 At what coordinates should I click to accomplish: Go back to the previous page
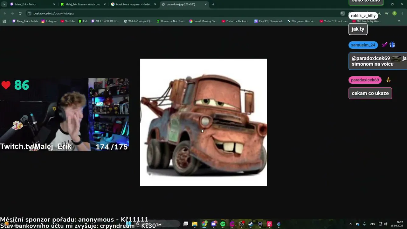coord(5,13)
